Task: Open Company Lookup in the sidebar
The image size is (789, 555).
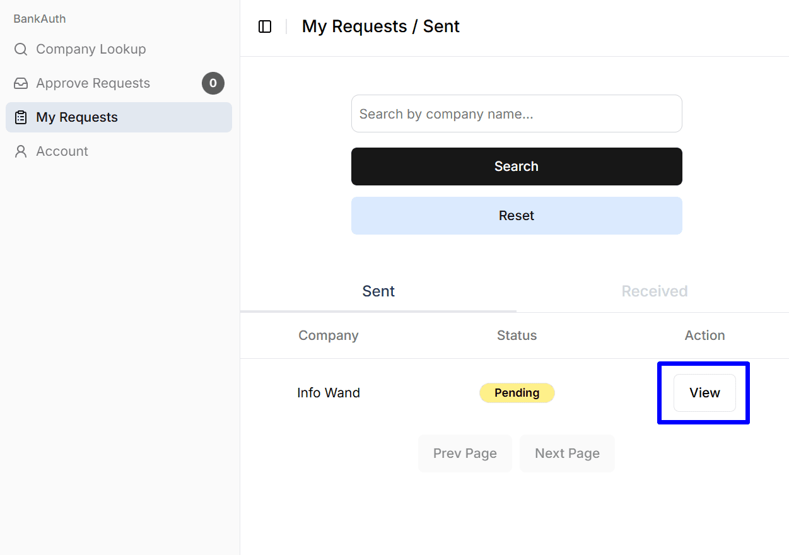Action: pos(119,49)
